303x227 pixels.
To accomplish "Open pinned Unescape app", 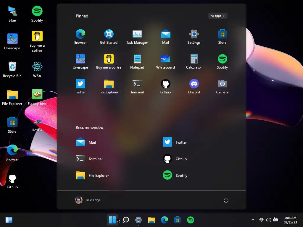I will 80,62.
